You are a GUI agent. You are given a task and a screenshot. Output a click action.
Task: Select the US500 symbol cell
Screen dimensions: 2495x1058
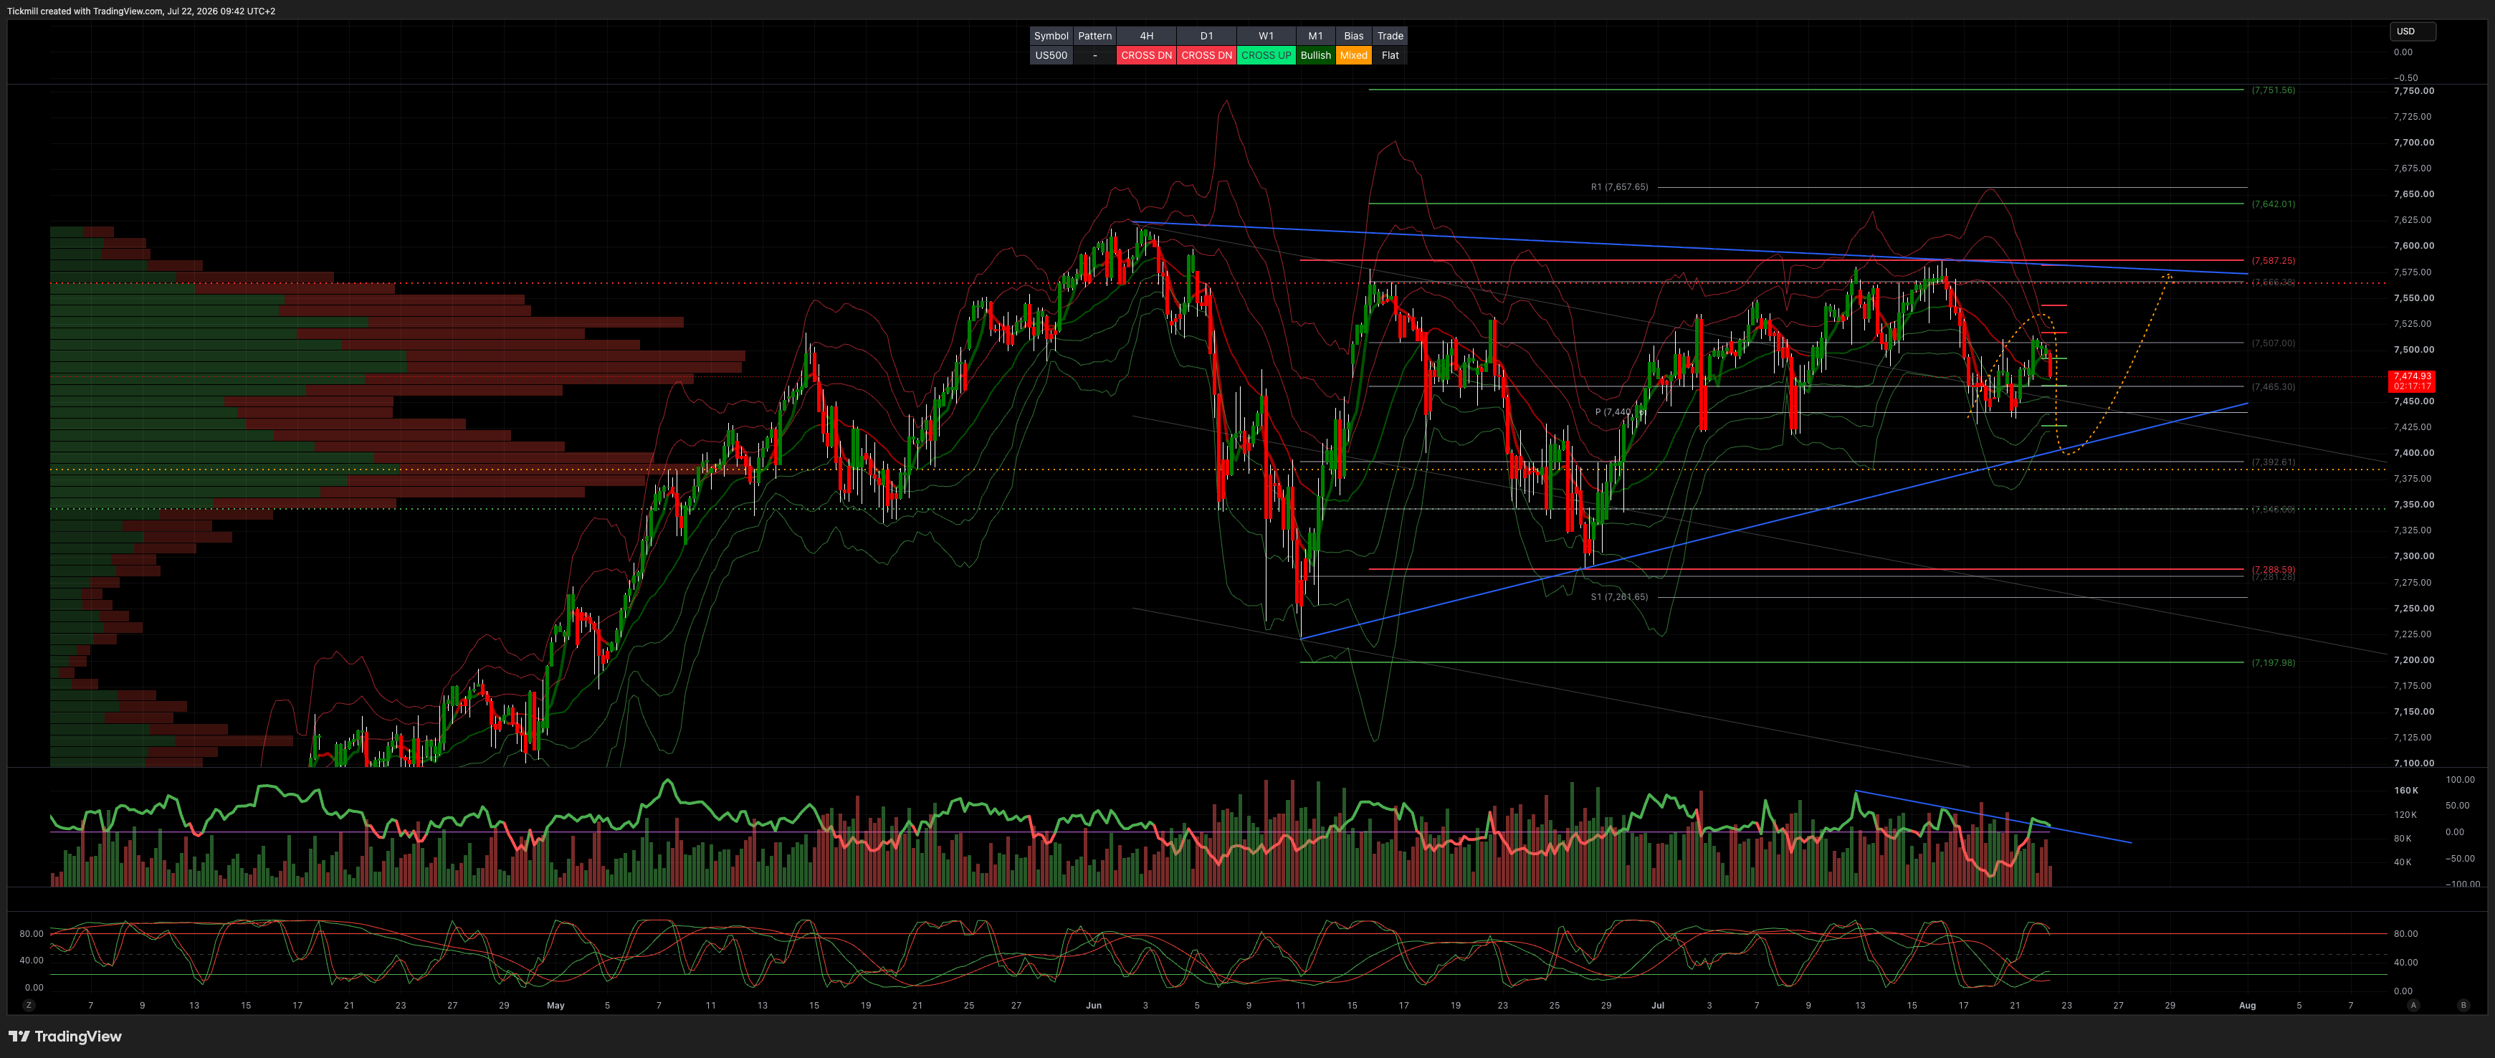click(1051, 55)
